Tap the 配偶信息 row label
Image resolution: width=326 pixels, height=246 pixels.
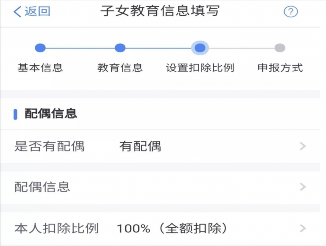click(x=42, y=187)
